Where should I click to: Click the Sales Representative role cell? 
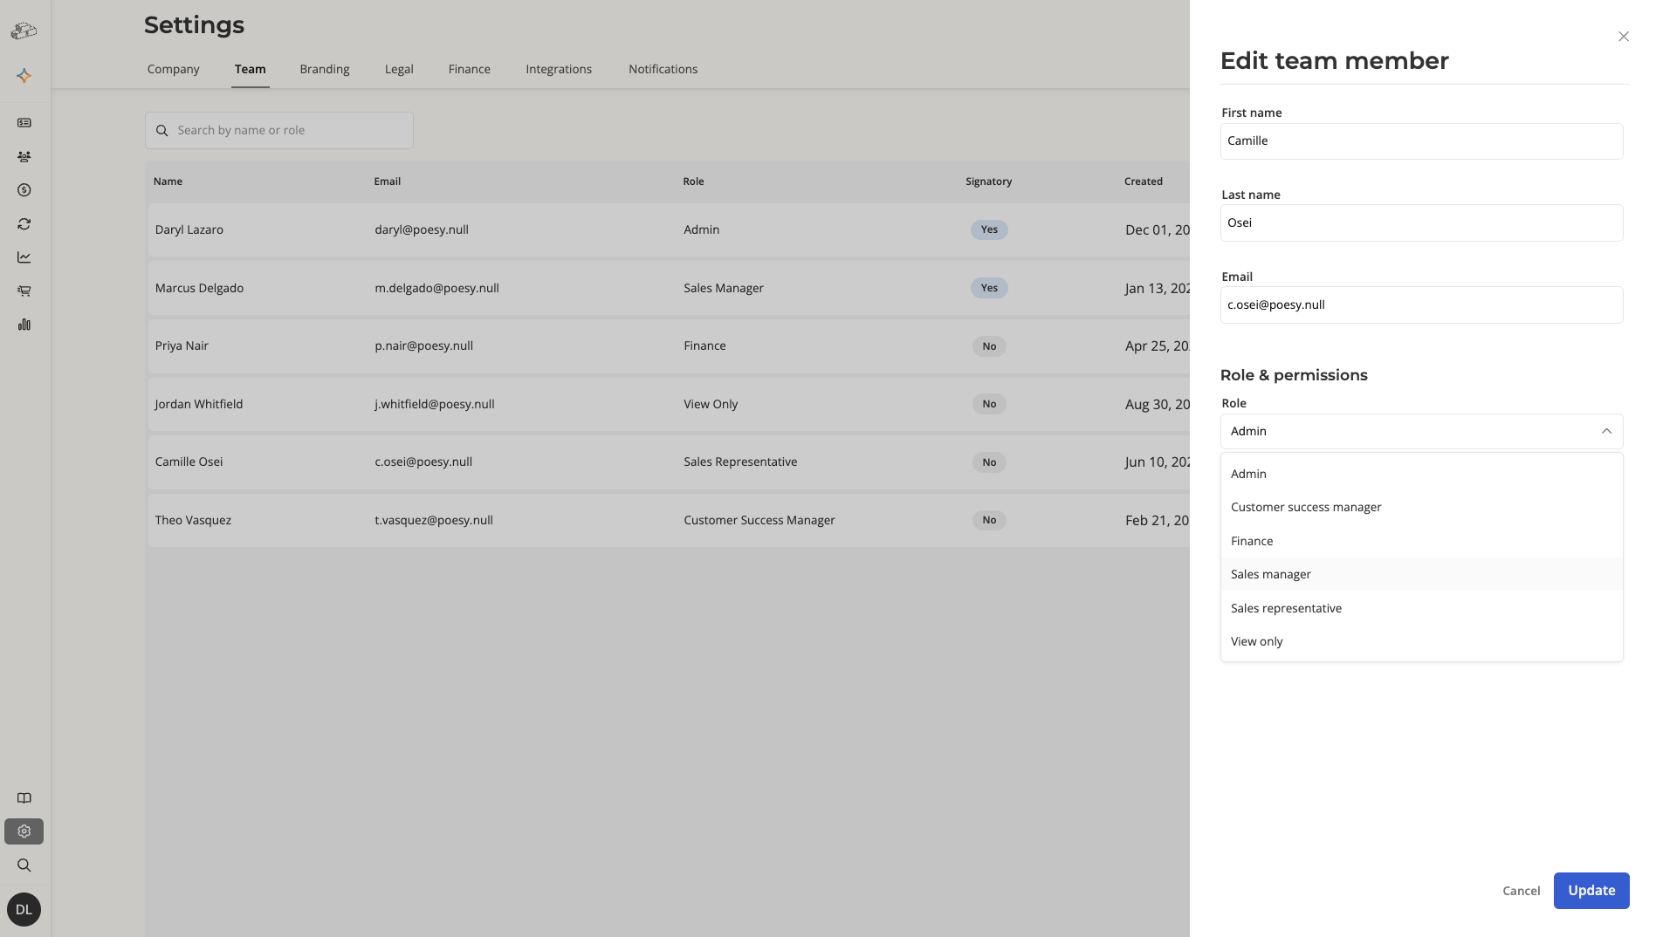(740, 462)
